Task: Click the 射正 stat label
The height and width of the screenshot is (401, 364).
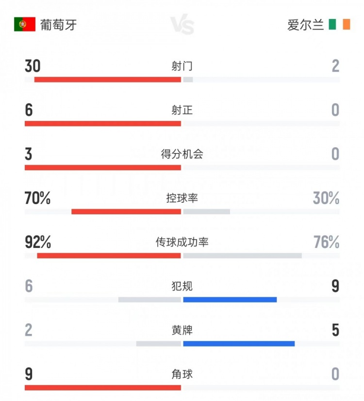Action: [x=182, y=110]
